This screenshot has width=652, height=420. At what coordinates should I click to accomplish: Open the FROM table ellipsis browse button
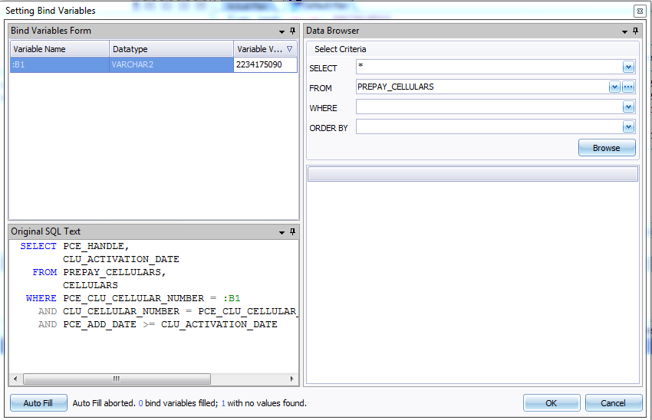coord(628,87)
